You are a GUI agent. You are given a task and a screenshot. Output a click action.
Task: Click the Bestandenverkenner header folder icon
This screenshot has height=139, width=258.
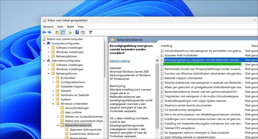pyautogui.click(x=113, y=40)
